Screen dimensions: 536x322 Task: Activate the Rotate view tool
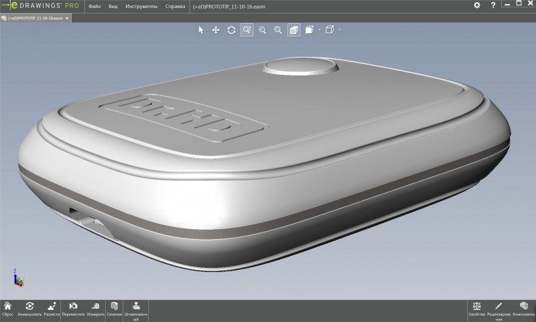point(231,30)
